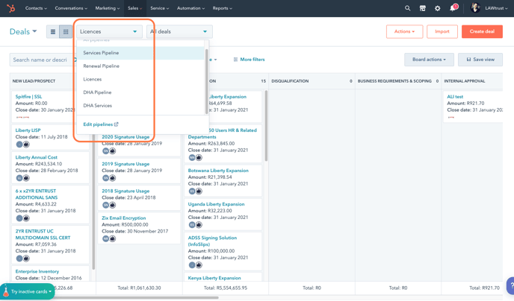Open the ALI test deal
The height and width of the screenshot is (301, 514).
[x=455, y=97]
